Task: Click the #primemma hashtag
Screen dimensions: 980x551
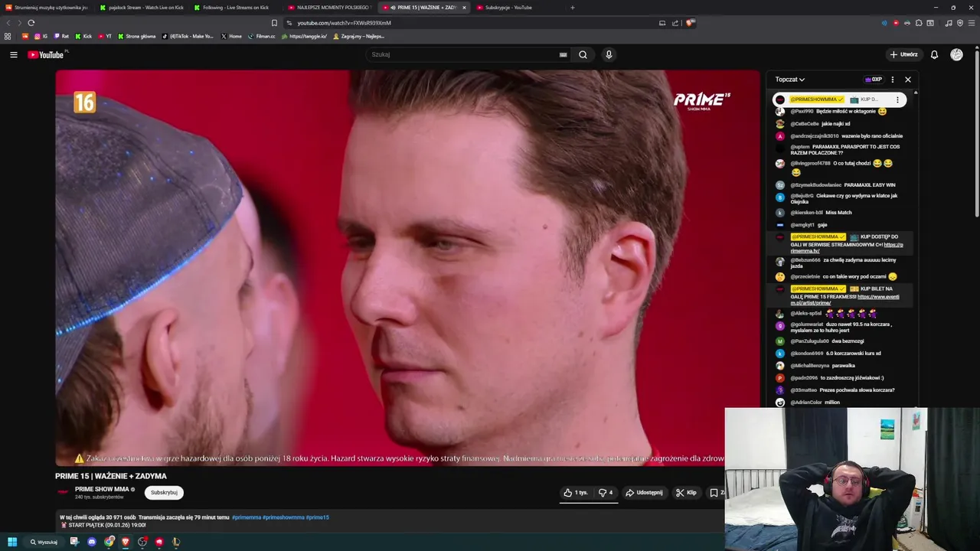Action: [247, 517]
